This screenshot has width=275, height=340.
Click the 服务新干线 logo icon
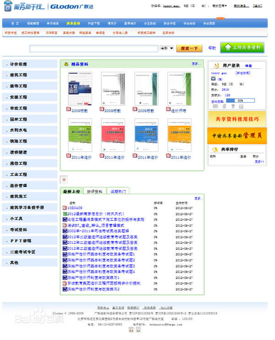8,6
